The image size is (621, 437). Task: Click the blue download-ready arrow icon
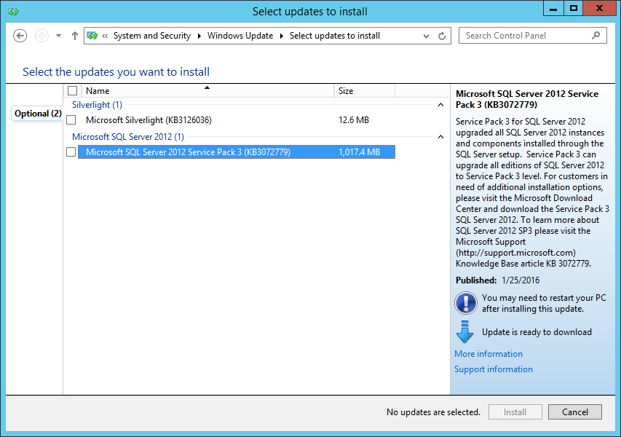click(x=465, y=331)
